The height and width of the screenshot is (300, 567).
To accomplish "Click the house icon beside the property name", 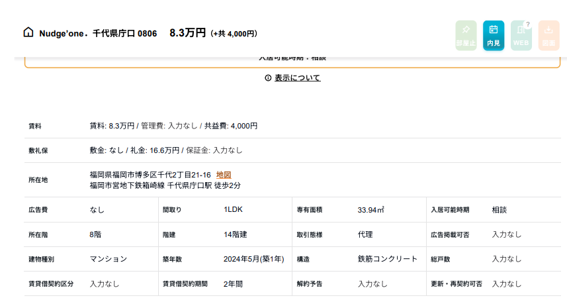I will 28,32.
